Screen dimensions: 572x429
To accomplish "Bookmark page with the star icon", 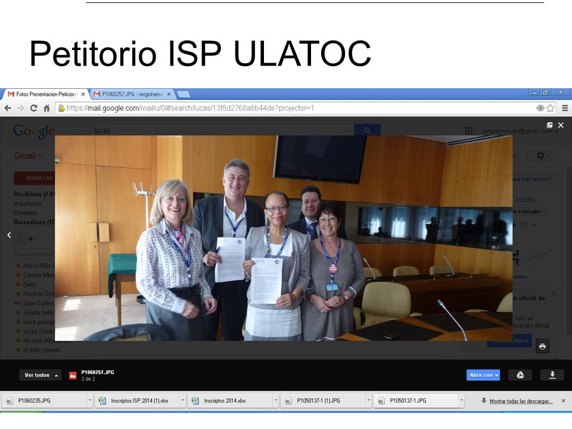I will click(x=551, y=108).
